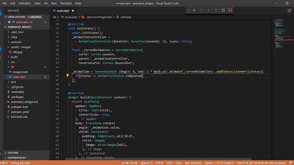The height and width of the screenshot is (165, 294).
Task: Click UTF-8 encoding selector
Action: pos(159,163)
